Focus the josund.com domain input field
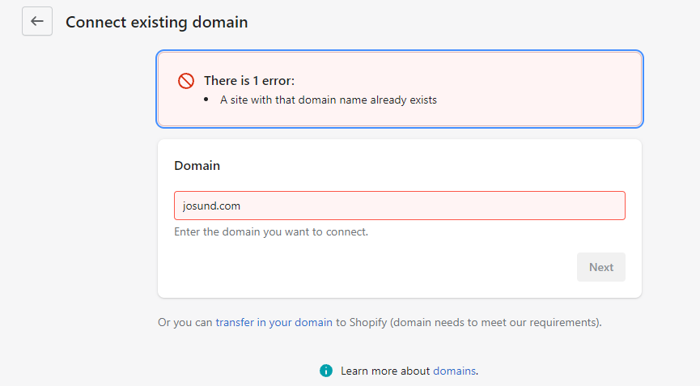This screenshot has width=700, height=386. [x=399, y=206]
